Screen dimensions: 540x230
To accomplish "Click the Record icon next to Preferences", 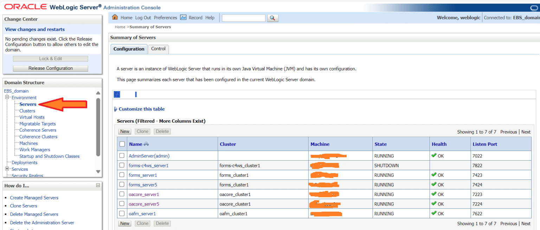I will click(x=184, y=18).
